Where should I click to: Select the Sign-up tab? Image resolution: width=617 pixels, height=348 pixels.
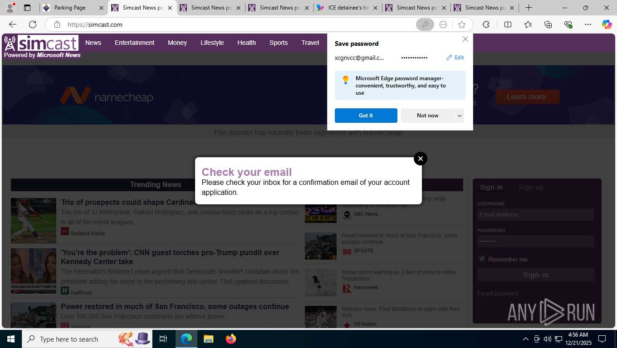tap(531, 187)
